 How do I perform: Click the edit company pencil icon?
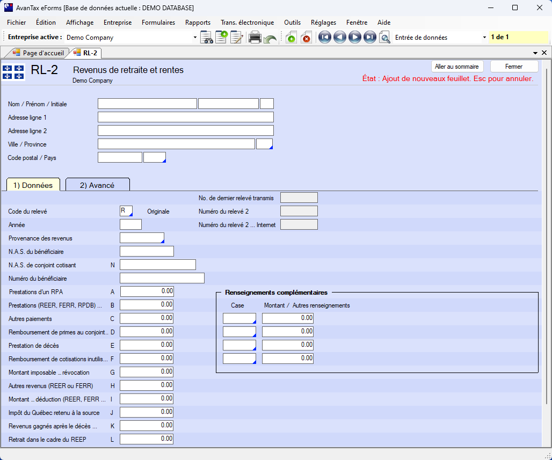[x=237, y=38]
